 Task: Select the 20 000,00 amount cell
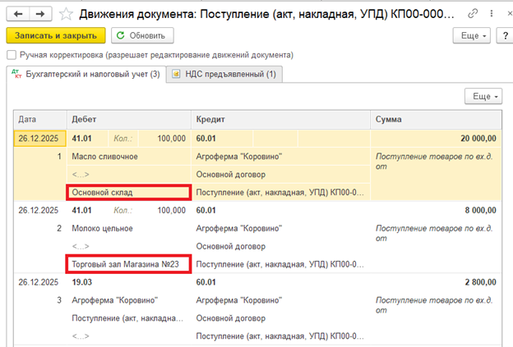tap(436, 139)
